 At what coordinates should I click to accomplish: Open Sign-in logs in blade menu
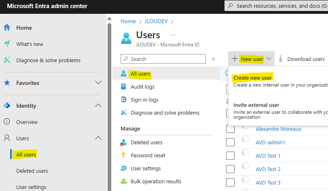(x=145, y=100)
